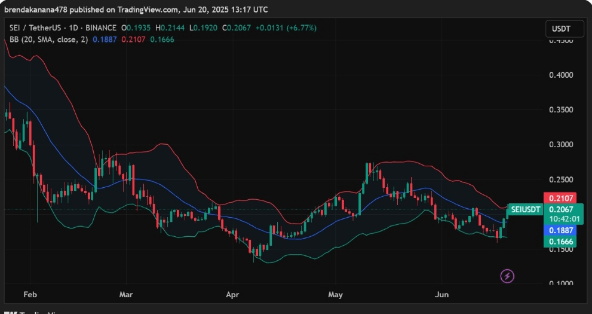Click the 0.1000 level on the price axis

tap(561, 283)
